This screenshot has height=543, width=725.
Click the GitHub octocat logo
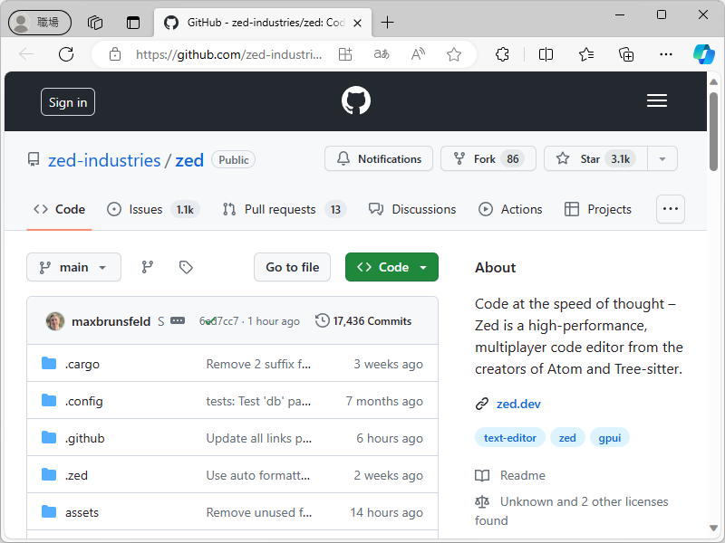(x=355, y=100)
